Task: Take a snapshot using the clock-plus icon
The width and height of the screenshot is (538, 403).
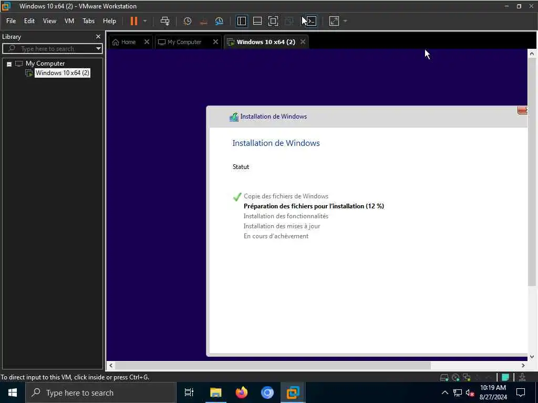Action: pos(188,21)
